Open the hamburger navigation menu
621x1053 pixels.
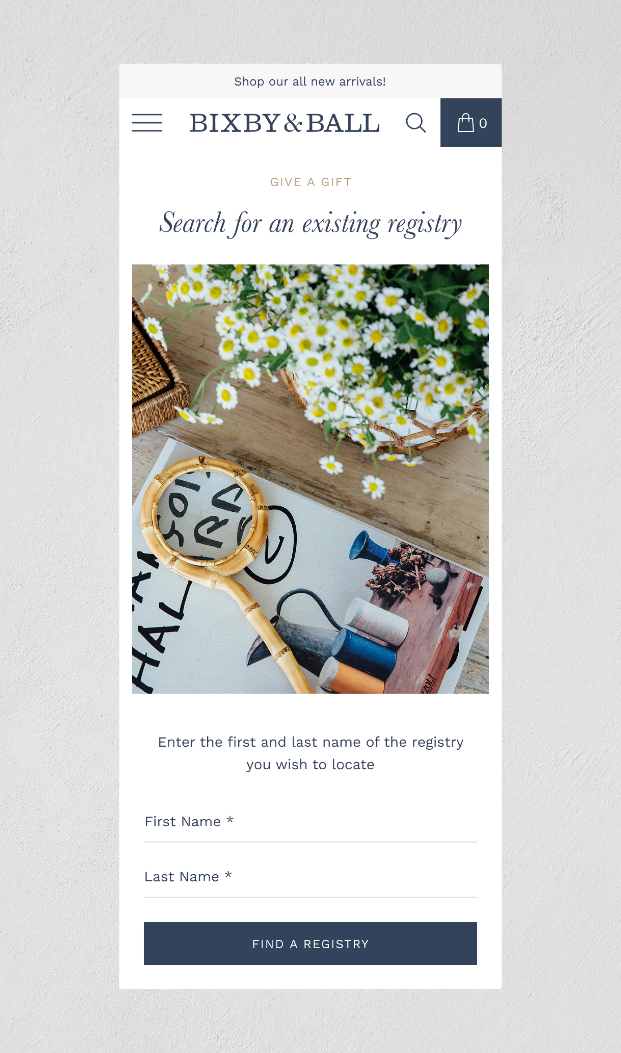tap(147, 123)
